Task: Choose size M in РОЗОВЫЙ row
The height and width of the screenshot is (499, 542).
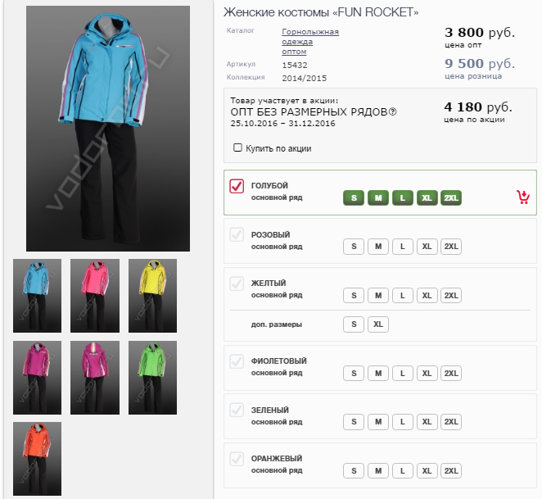Action: [377, 247]
